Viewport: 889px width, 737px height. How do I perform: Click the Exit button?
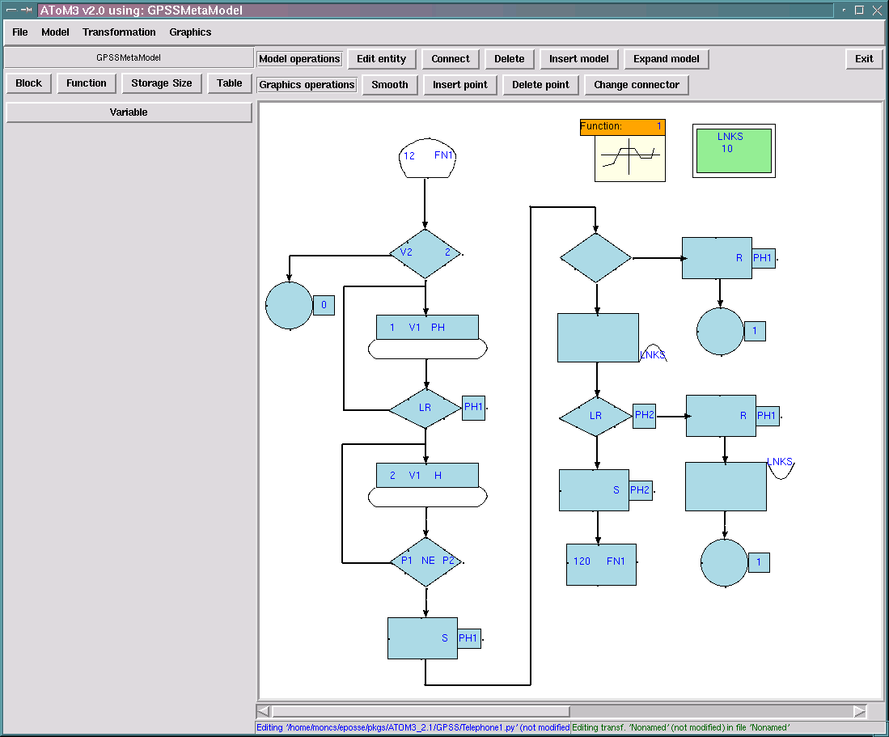[864, 59]
